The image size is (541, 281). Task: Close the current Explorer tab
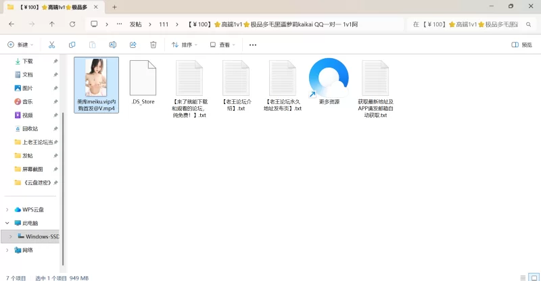tap(95, 7)
